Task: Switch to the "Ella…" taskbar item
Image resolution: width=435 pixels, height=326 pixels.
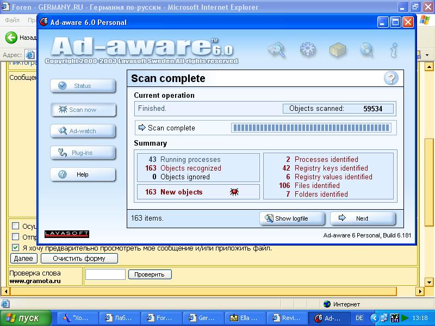Action: pyautogui.click(x=246, y=318)
